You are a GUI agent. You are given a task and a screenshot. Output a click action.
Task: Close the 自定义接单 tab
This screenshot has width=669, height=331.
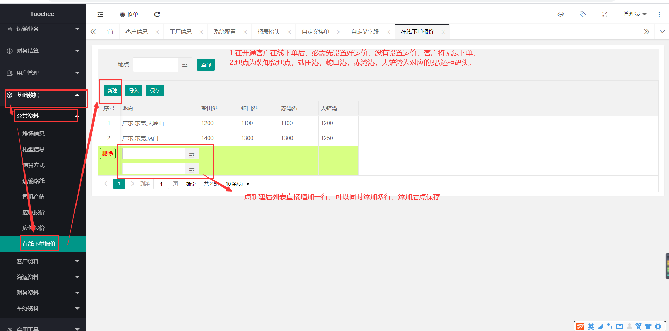(x=339, y=32)
